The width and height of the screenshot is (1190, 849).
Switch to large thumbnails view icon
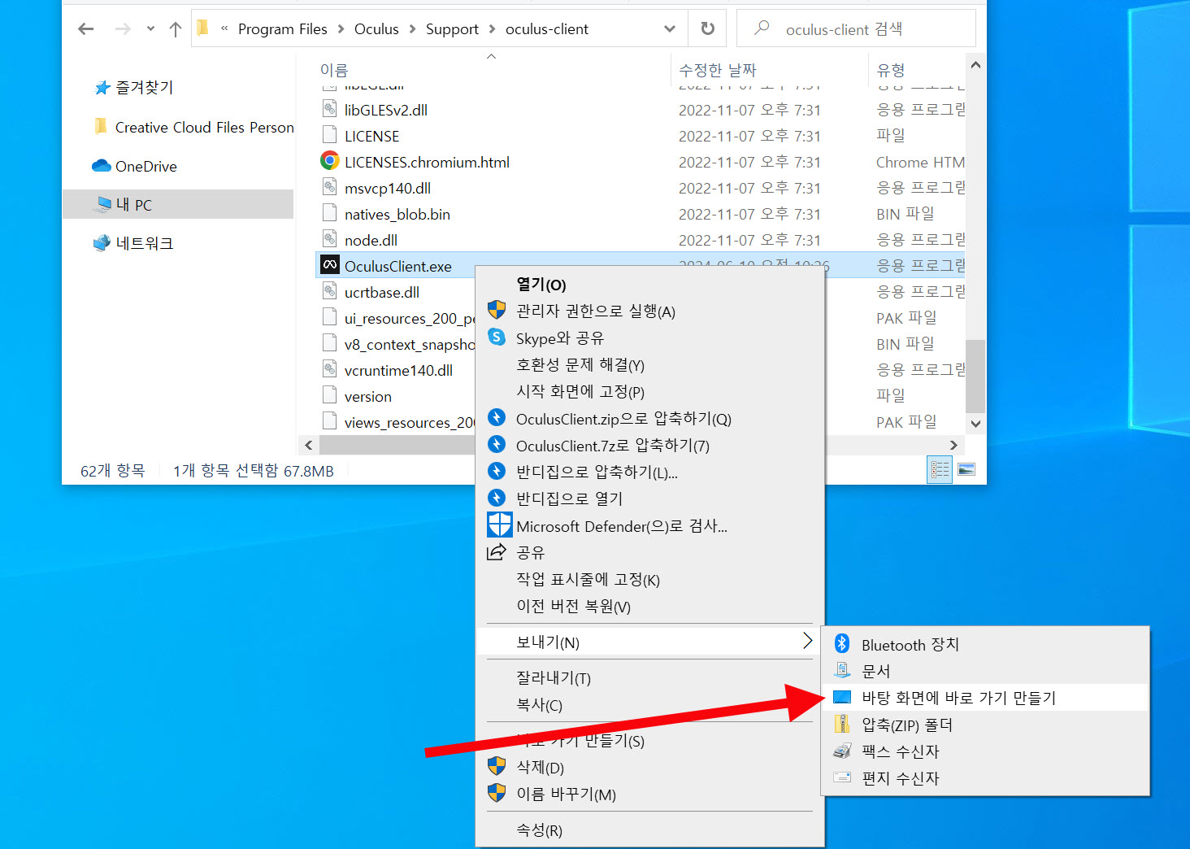click(966, 470)
